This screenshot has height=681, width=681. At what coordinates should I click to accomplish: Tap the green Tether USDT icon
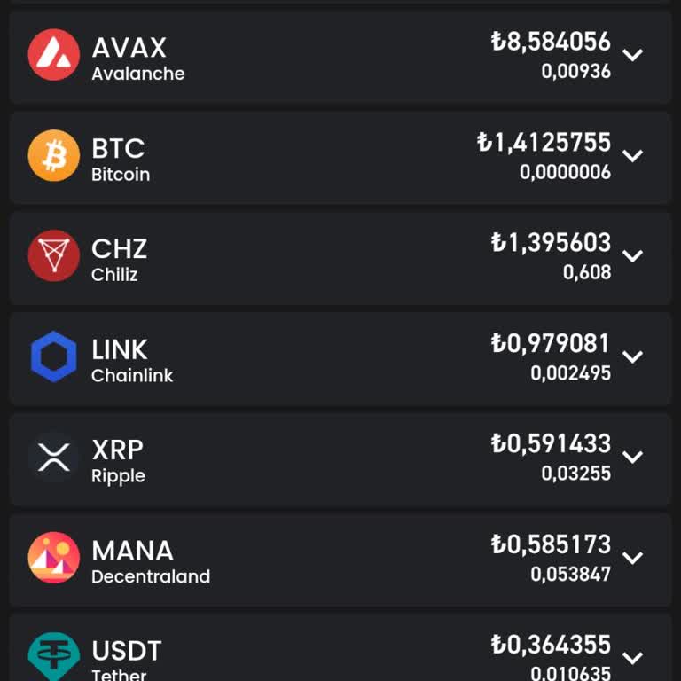tap(54, 658)
